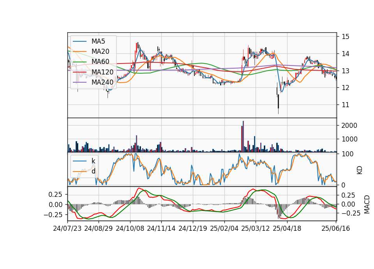This screenshot has height=269, width=374.
Task: Click the right MACD axis value 0.00
Action: pyautogui.click(x=348, y=204)
